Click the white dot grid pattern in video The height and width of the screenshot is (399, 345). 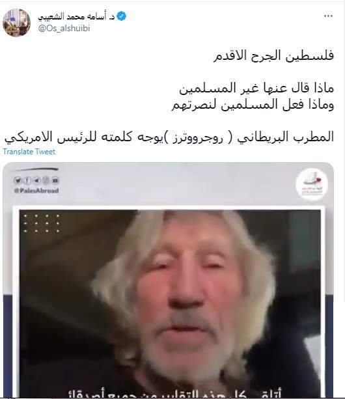[42, 223]
